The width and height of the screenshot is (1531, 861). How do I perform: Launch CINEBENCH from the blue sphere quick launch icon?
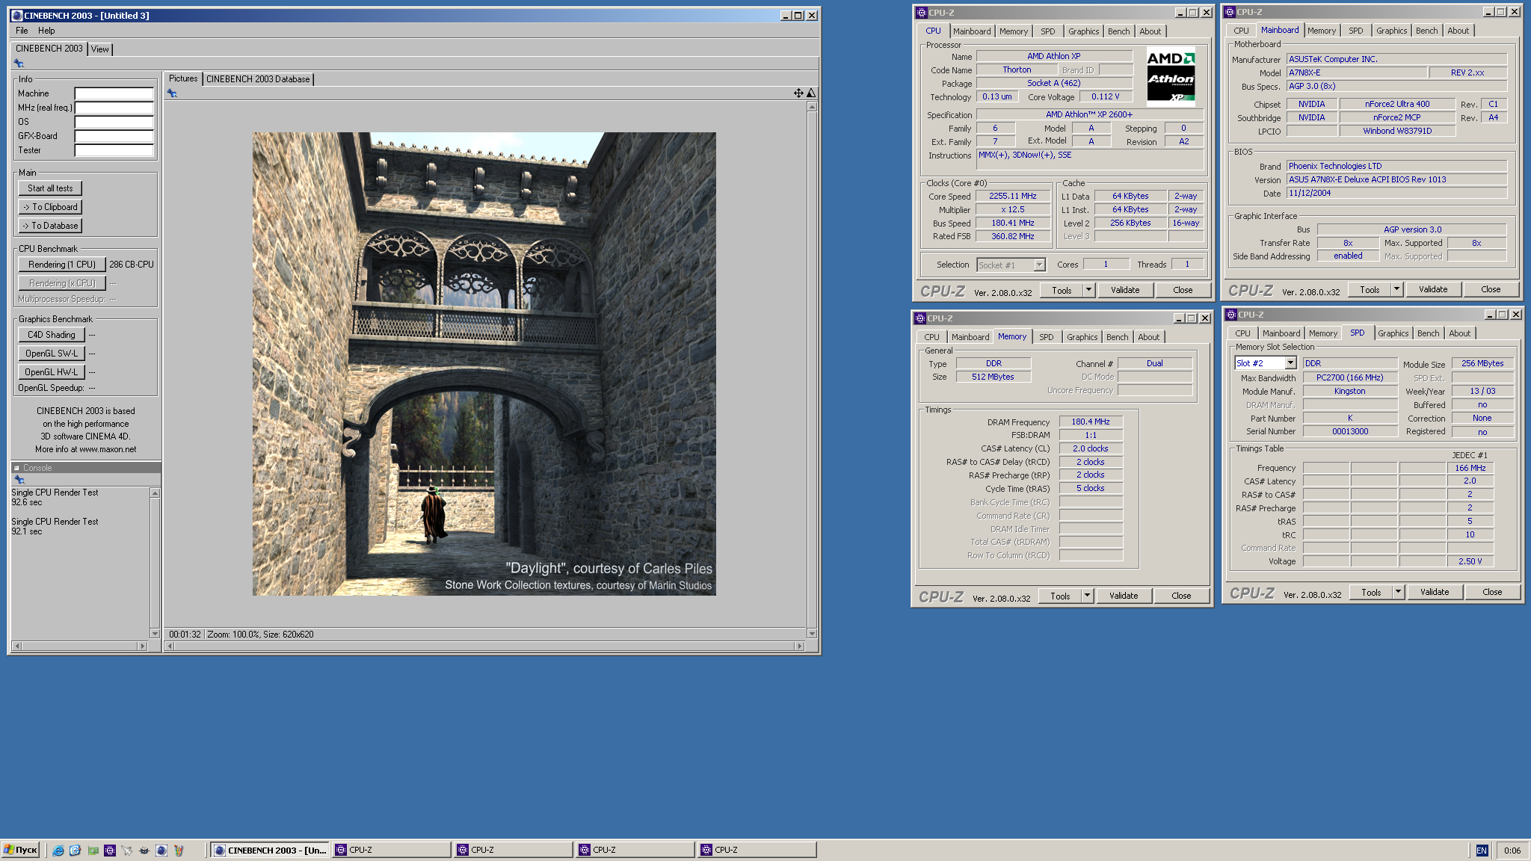click(161, 850)
